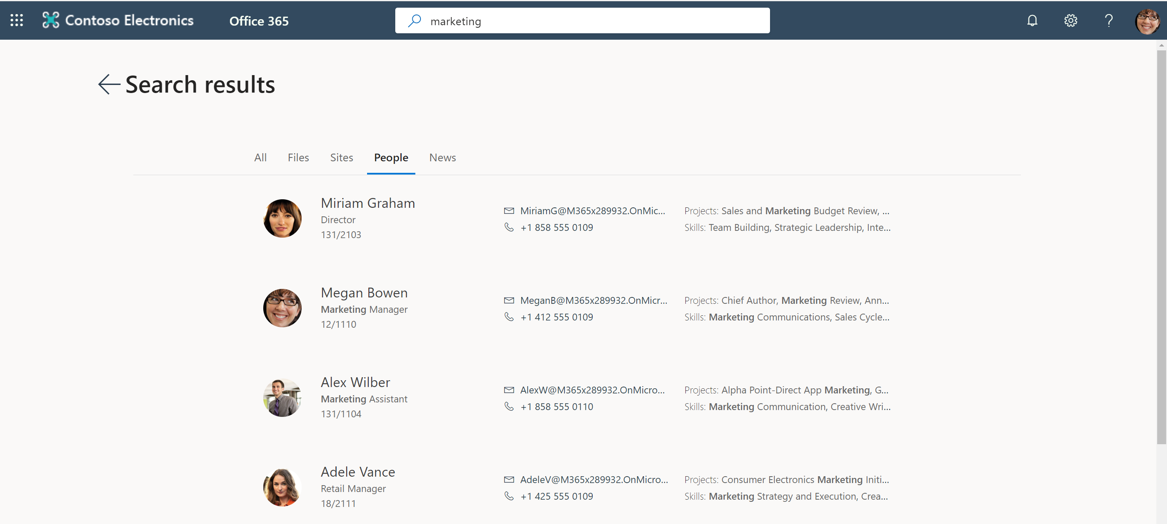The width and height of the screenshot is (1167, 524).
Task: Open the app launcher waffle icon
Action: (17, 20)
